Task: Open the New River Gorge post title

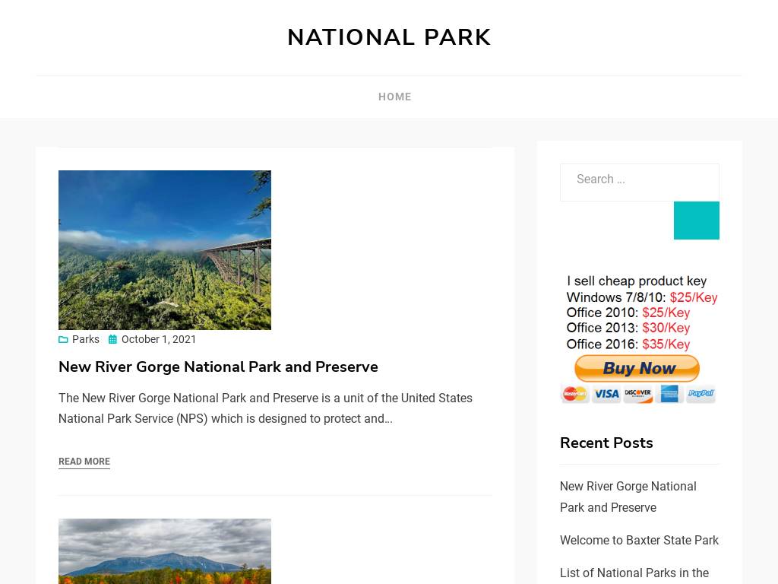Action: 218,367
